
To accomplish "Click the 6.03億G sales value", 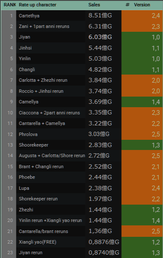I will pyautogui.click(x=100, y=37).
